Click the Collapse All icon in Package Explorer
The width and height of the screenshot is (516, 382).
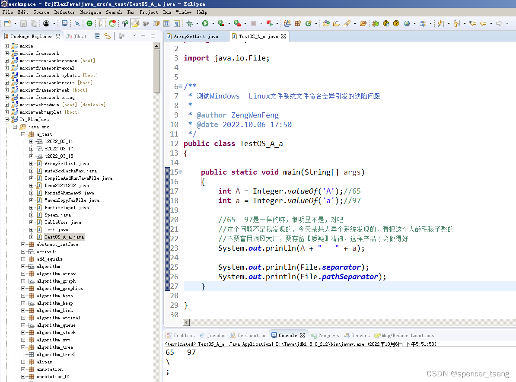[x=97, y=36]
